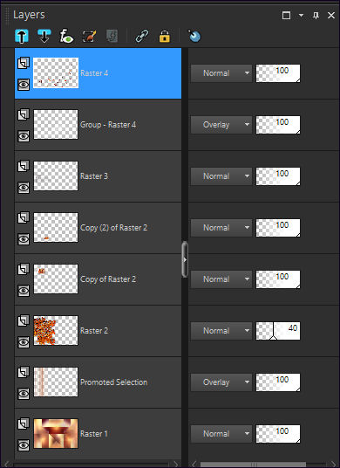Expand the Layers panel options menu arrow
The image size is (340, 468).
click(x=301, y=15)
